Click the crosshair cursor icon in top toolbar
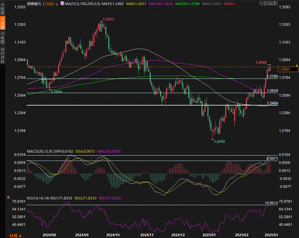This screenshot has height=238, width=299. coord(261,4)
